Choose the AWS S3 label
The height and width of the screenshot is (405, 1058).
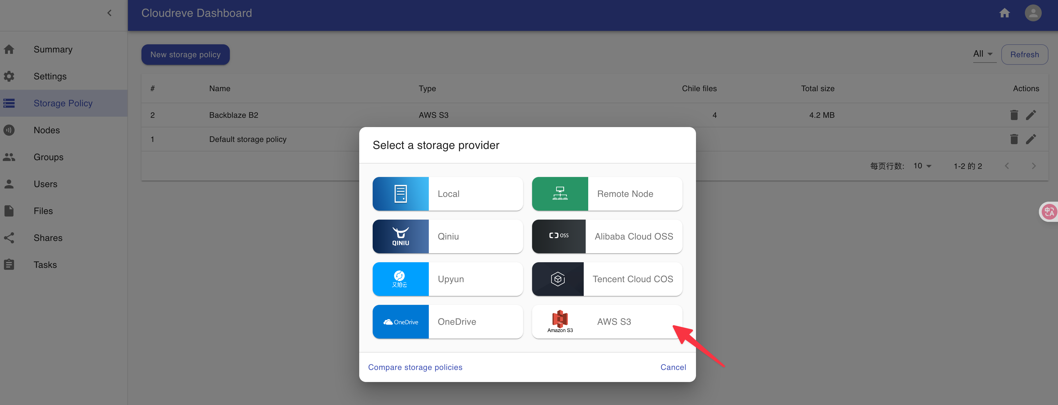point(613,322)
